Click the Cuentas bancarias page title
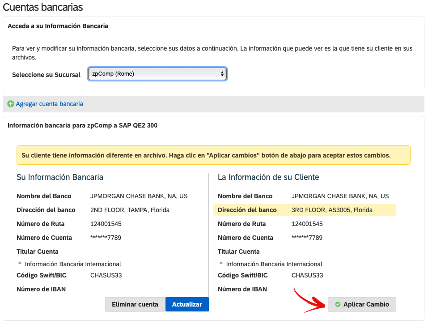Viewport: 428px width, 324px height. click(43, 7)
